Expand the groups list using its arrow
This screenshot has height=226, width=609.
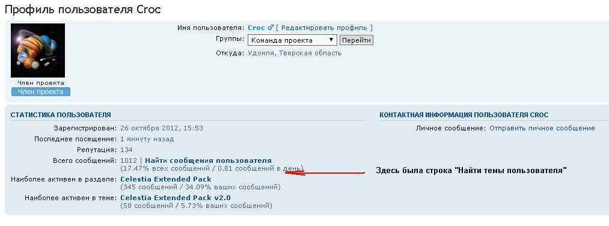[331, 40]
